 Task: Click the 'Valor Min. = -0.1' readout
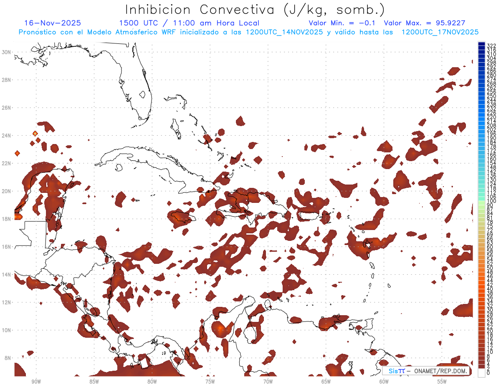[342, 23]
